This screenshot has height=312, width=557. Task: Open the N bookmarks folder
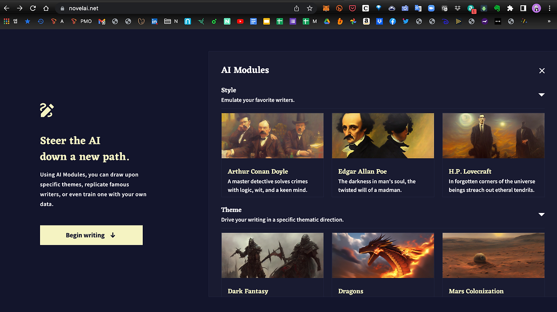171,21
